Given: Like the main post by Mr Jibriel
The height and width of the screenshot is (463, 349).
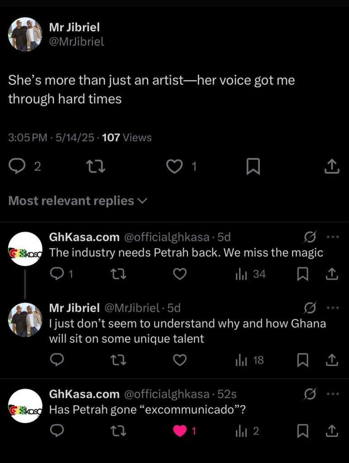Looking at the screenshot, I should coord(174,167).
